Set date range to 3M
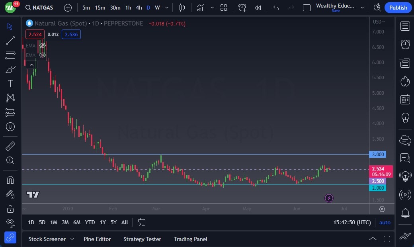The image size is (414, 247). (x=65, y=222)
